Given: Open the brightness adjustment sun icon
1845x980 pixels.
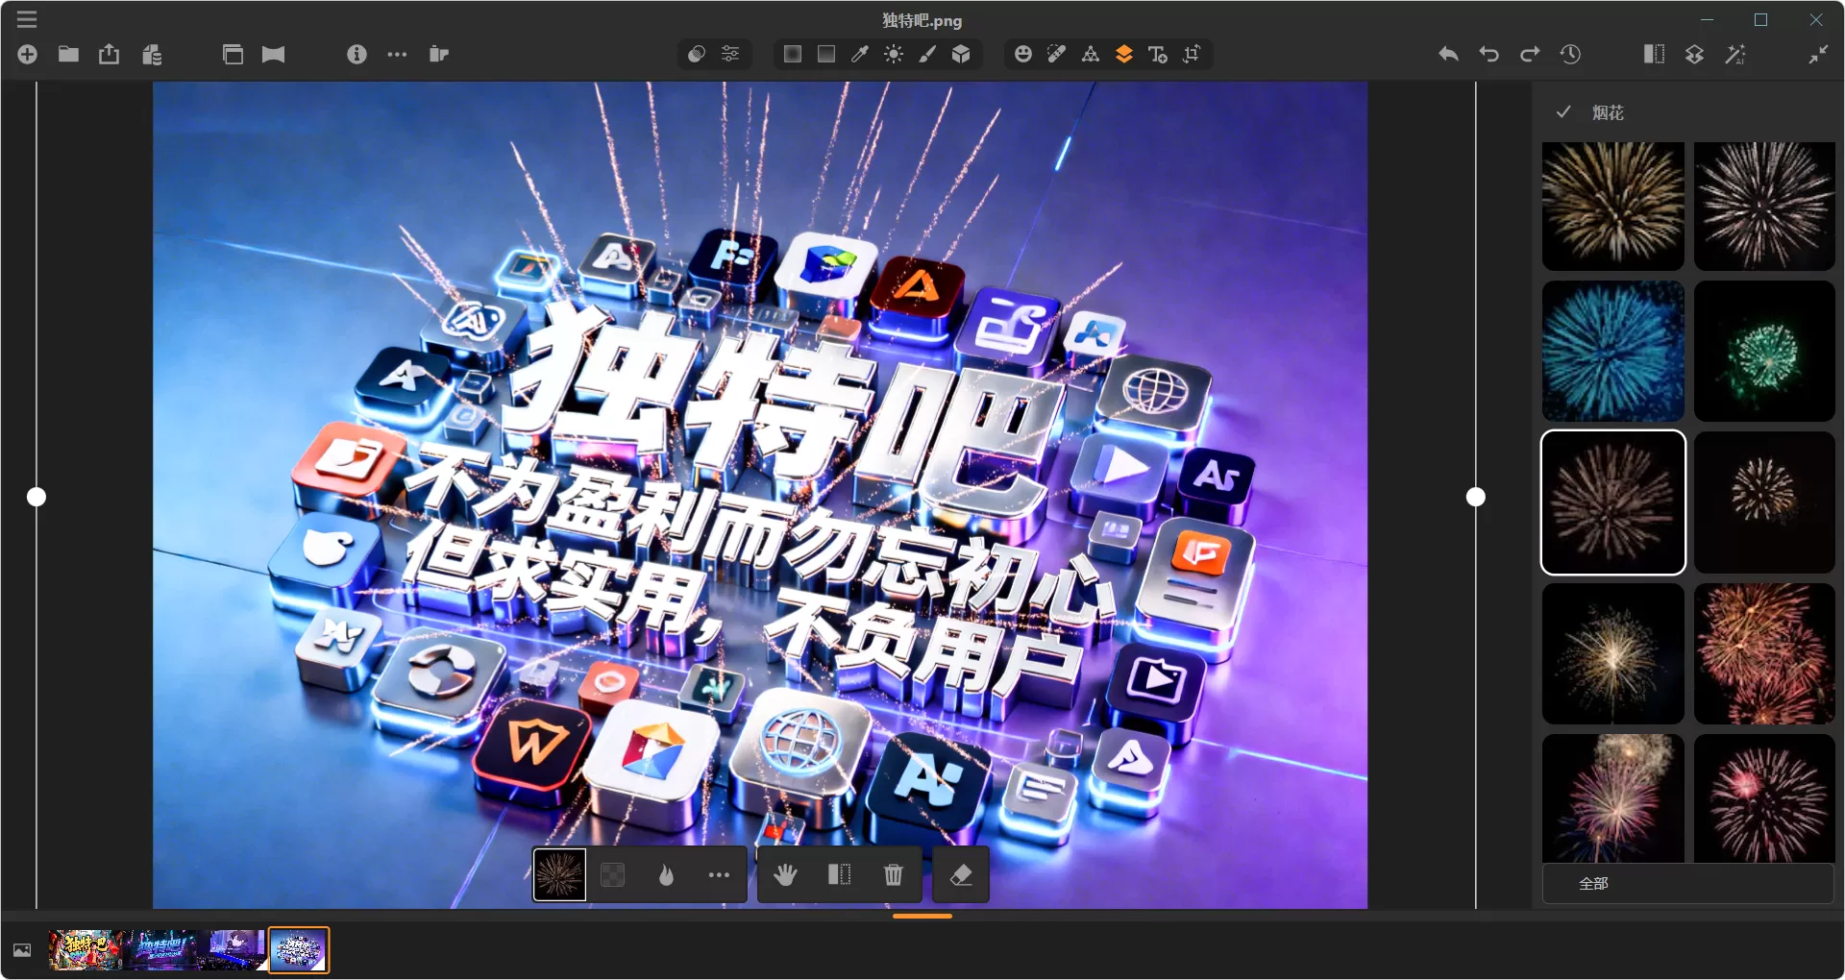Looking at the screenshot, I should coord(894,55).
